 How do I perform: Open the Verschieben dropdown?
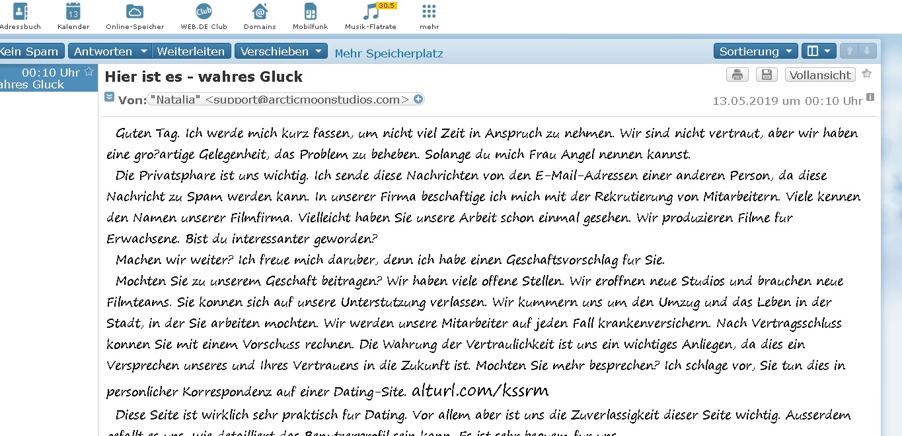[x=282, y=51]
